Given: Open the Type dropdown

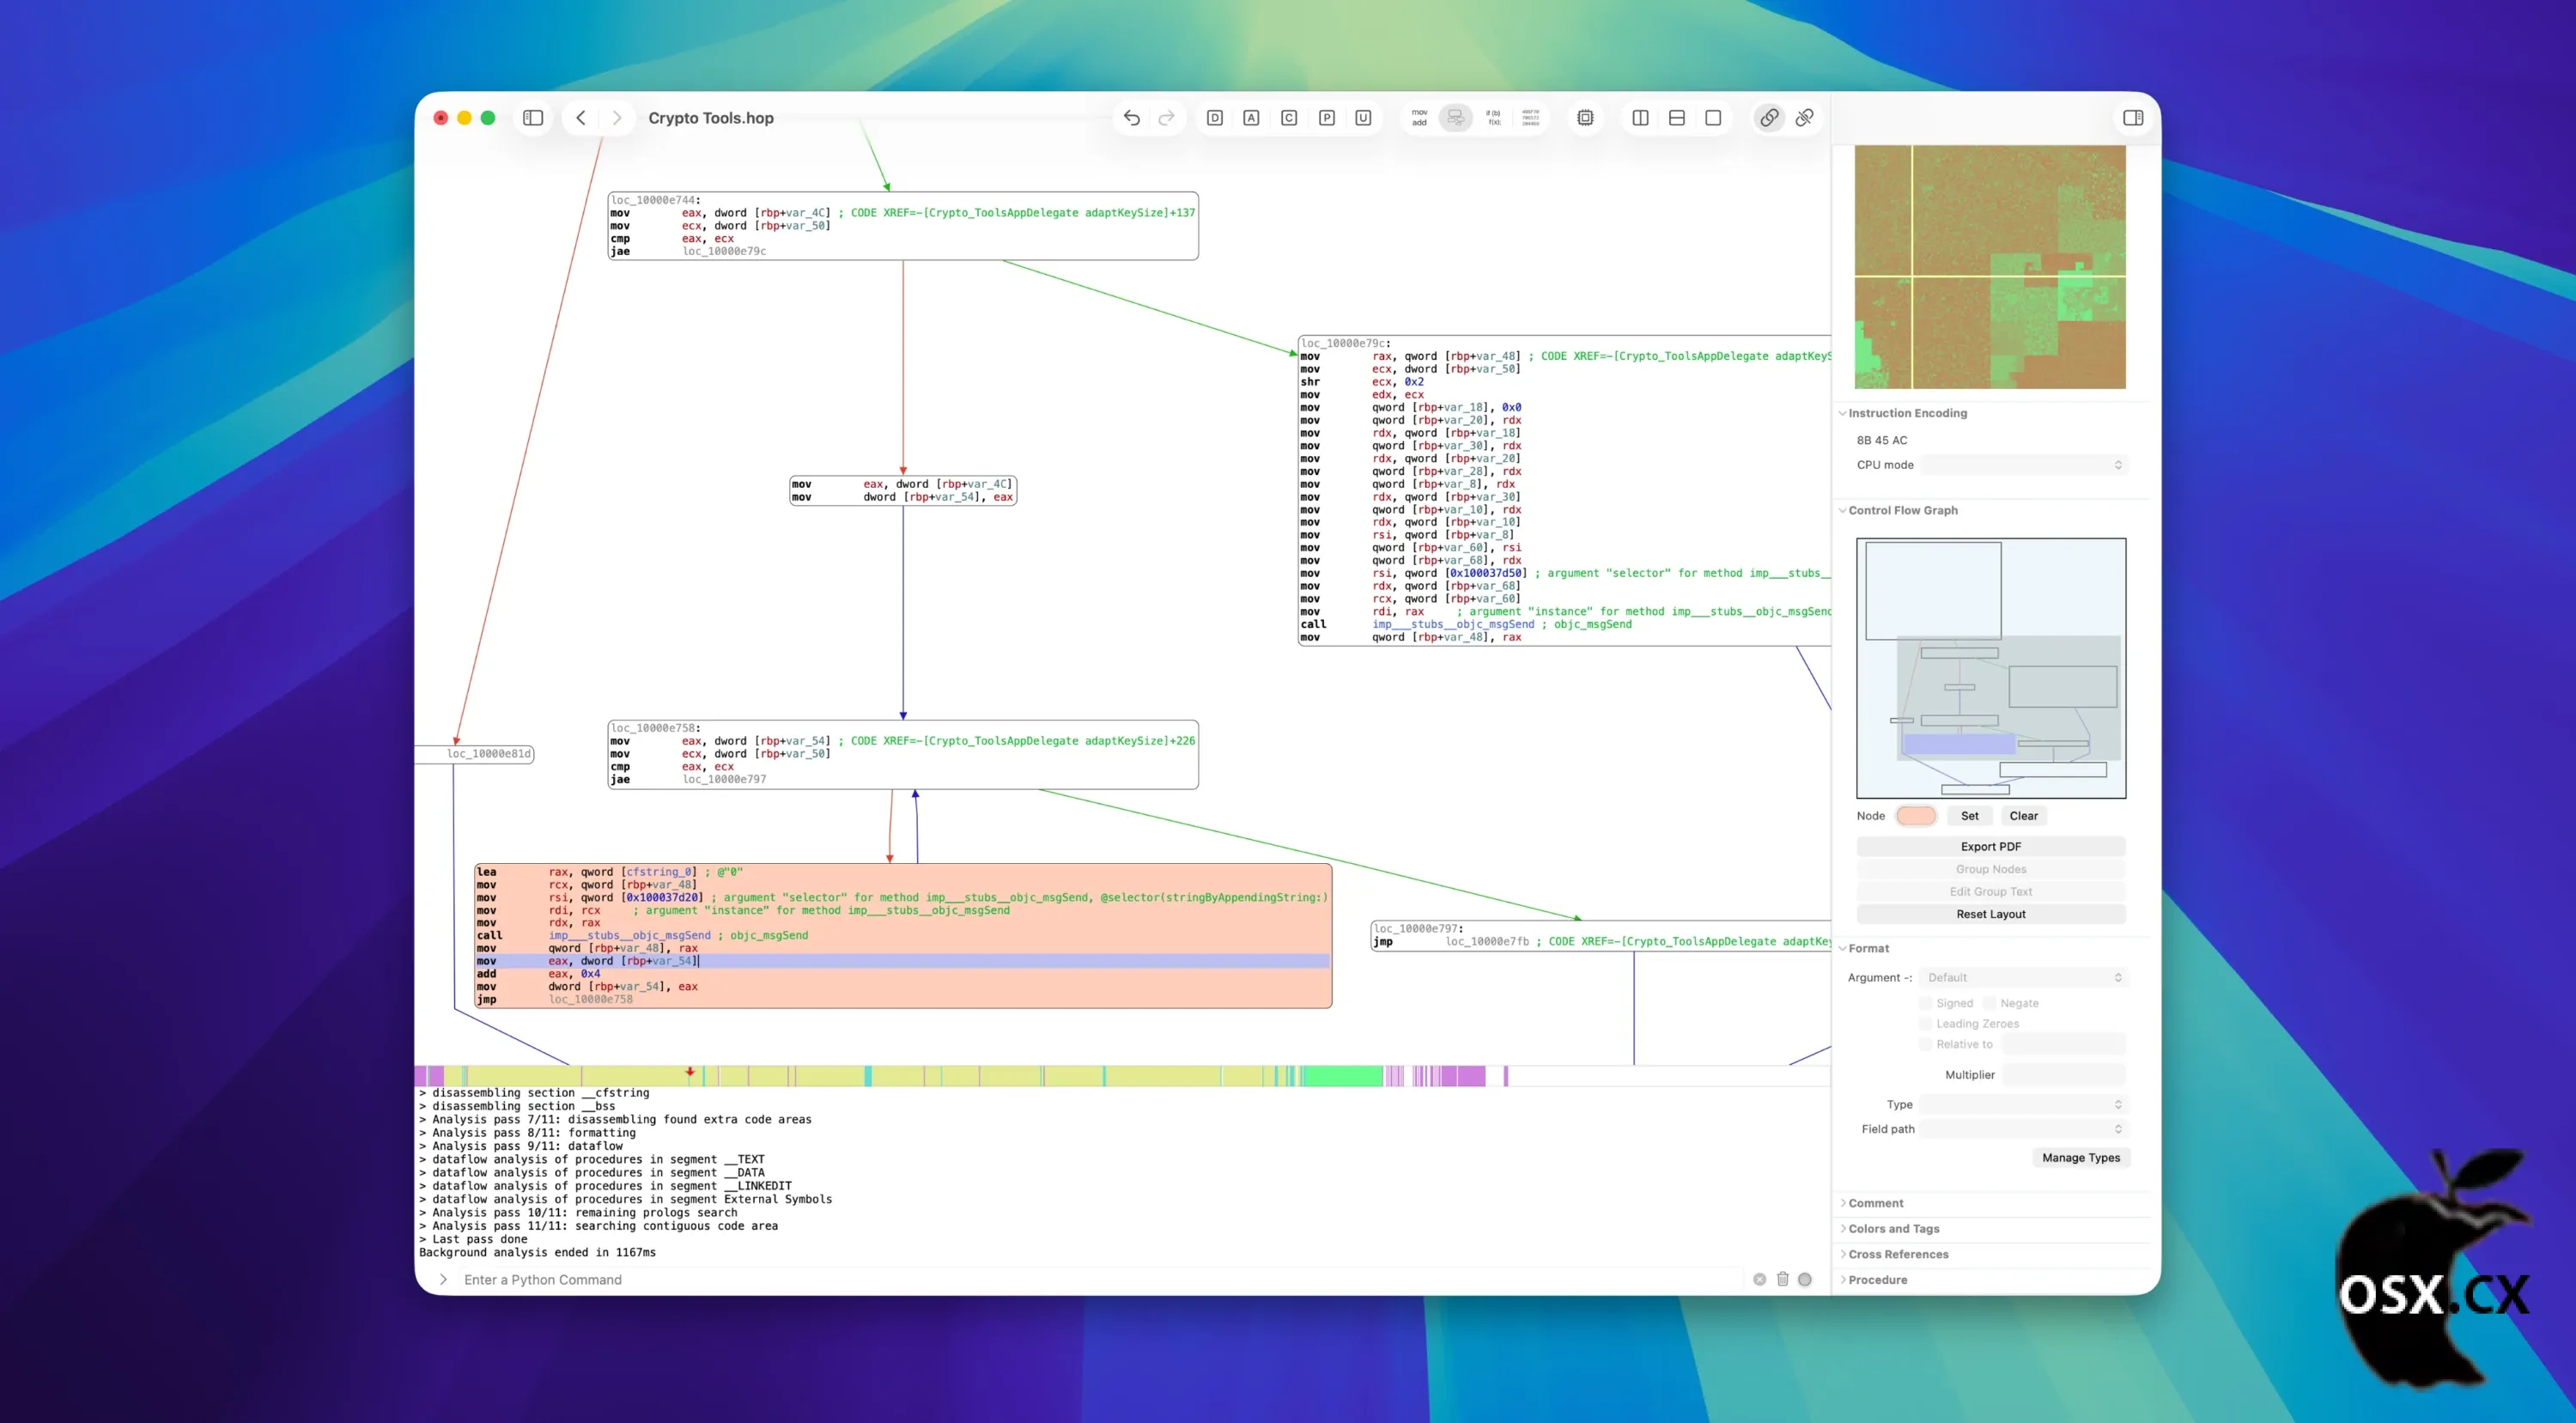Looking at the screenshot, I should click(x=2022, y=1104).
